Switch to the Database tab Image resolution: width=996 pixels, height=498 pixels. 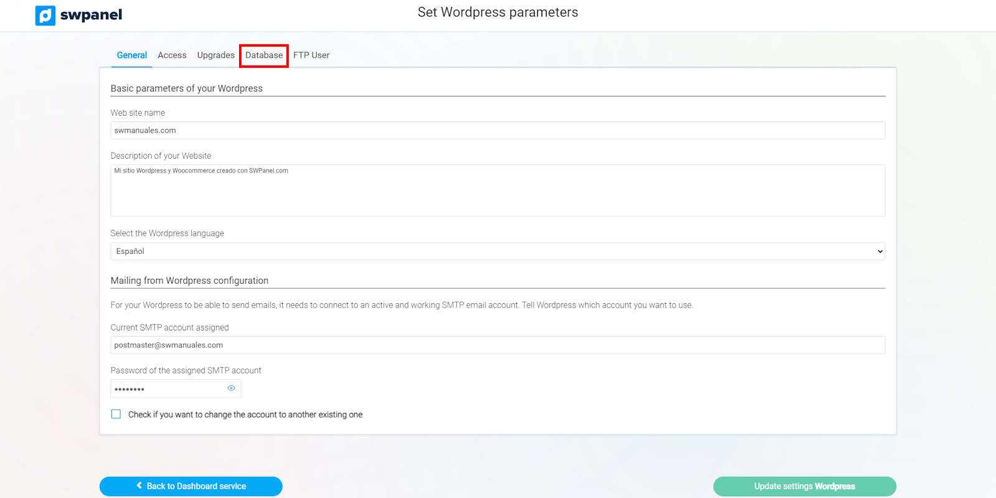click(x=264, y=55)
